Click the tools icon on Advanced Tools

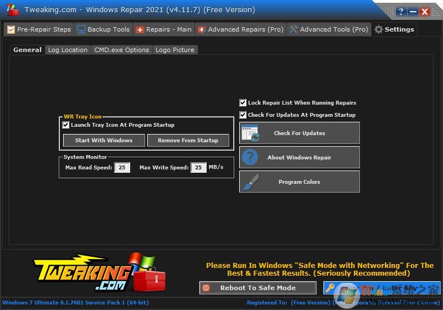(293, 29)
